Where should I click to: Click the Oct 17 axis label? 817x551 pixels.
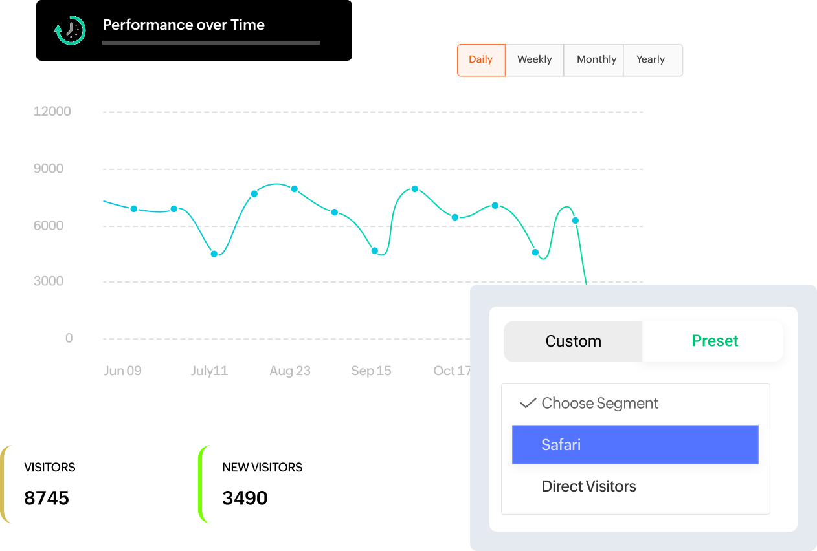coord(452,371)
